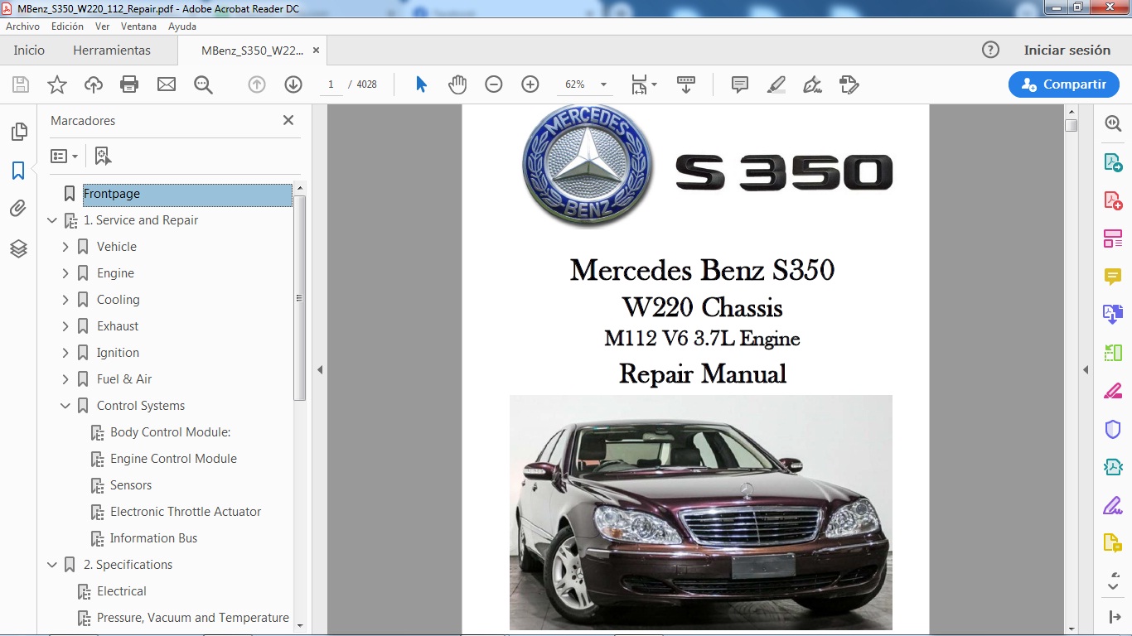The height and width of the screenshot is (636, 1132).
Task: Zoom out using the minus icon
Action: coord(493,84)
